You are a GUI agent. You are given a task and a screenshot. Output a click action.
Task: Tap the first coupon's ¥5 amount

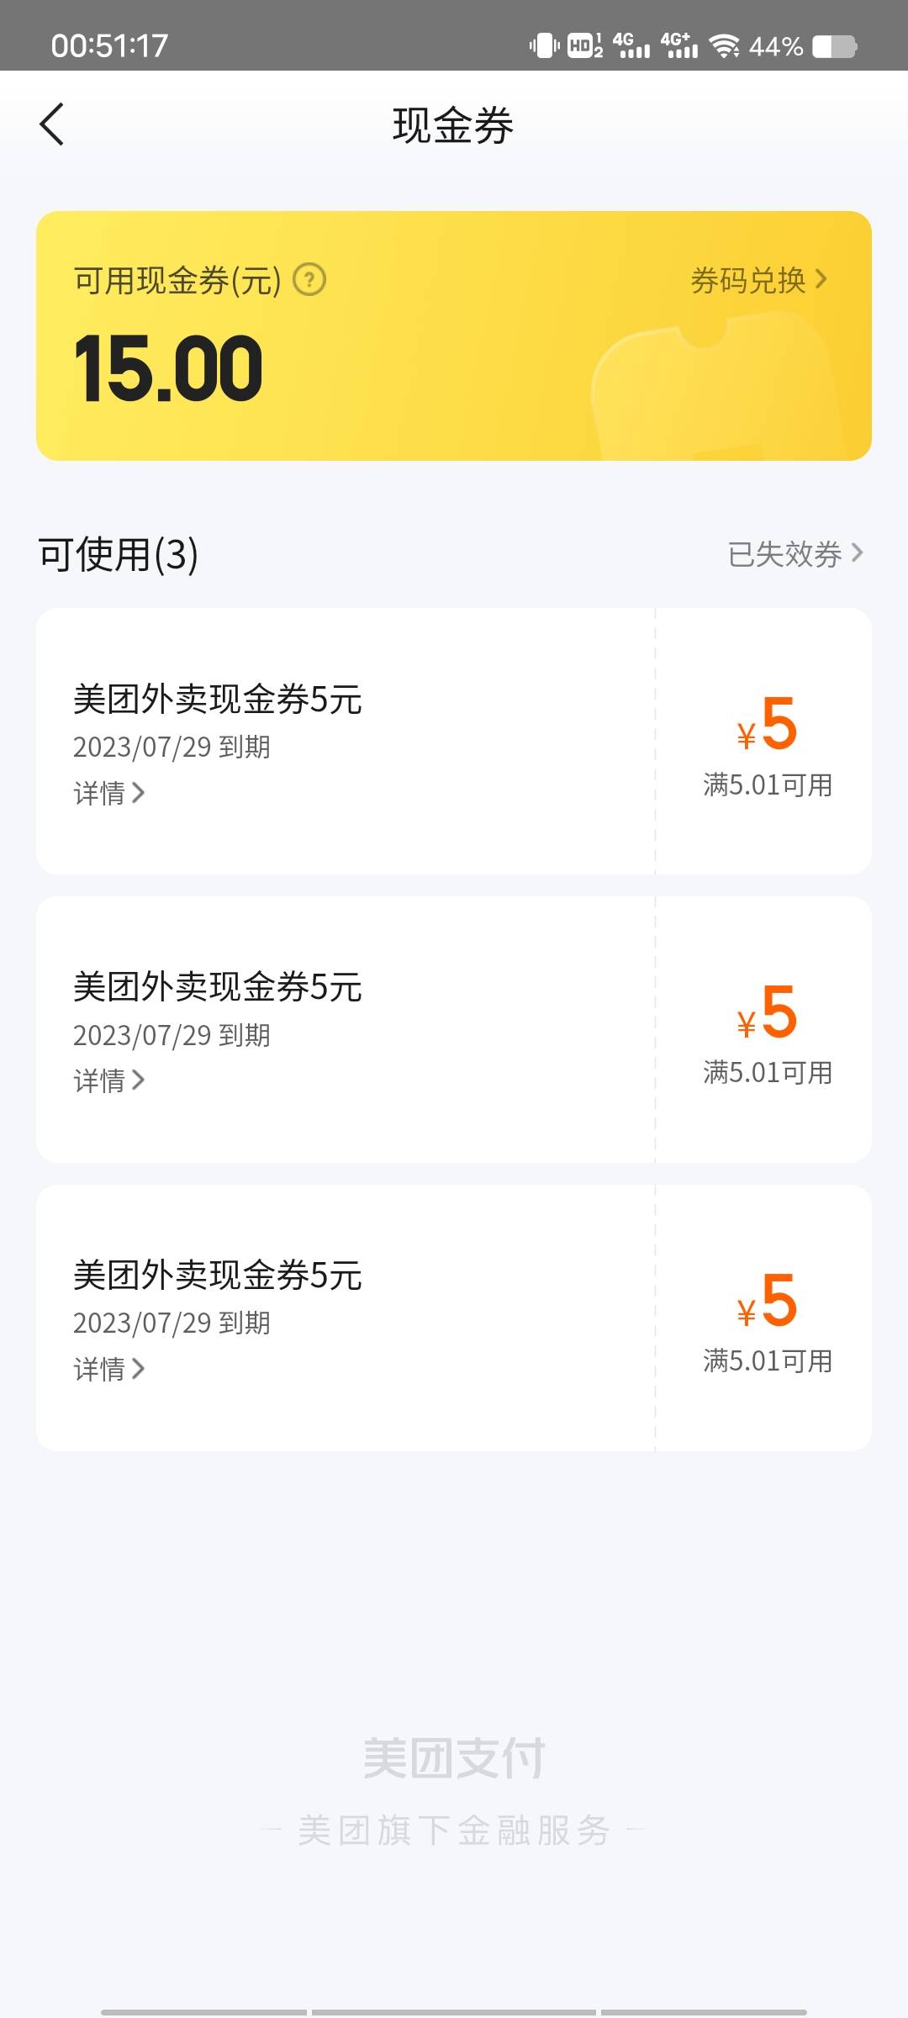(767, 725)
